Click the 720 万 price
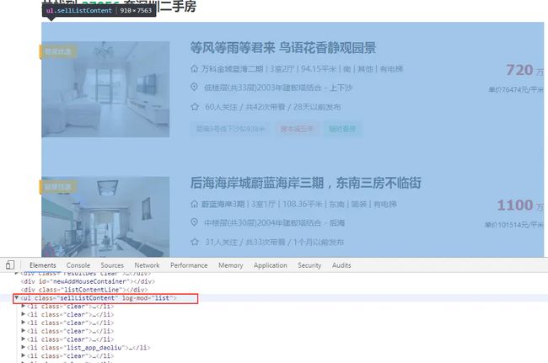 click(x=524, y=70)
